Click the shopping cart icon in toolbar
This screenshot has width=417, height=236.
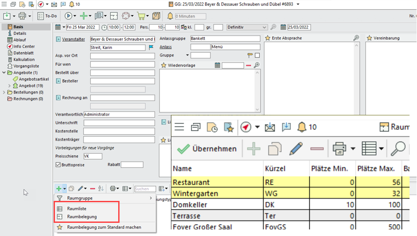coord(141,16)
